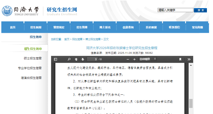Zoom in the PDF with plus

pos(134,59)
